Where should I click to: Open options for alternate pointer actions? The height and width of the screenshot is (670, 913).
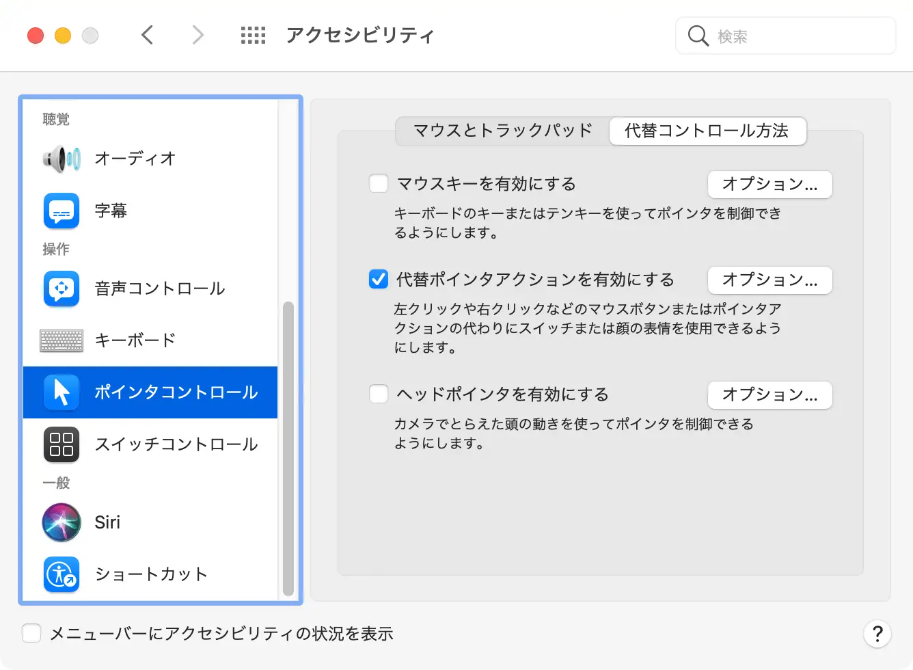(x=769, y=280)
